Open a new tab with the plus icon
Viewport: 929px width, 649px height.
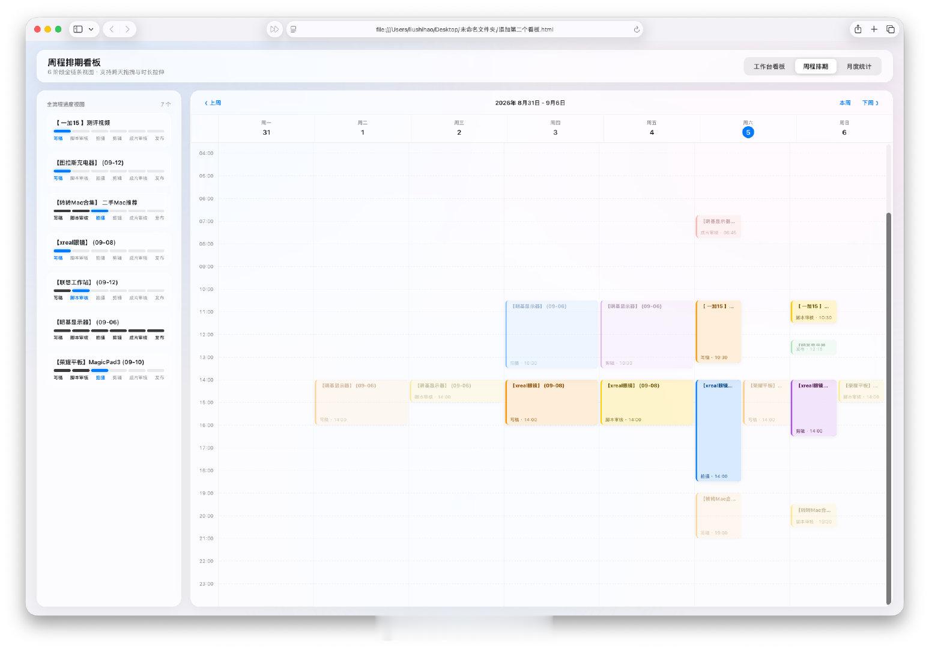874,29
